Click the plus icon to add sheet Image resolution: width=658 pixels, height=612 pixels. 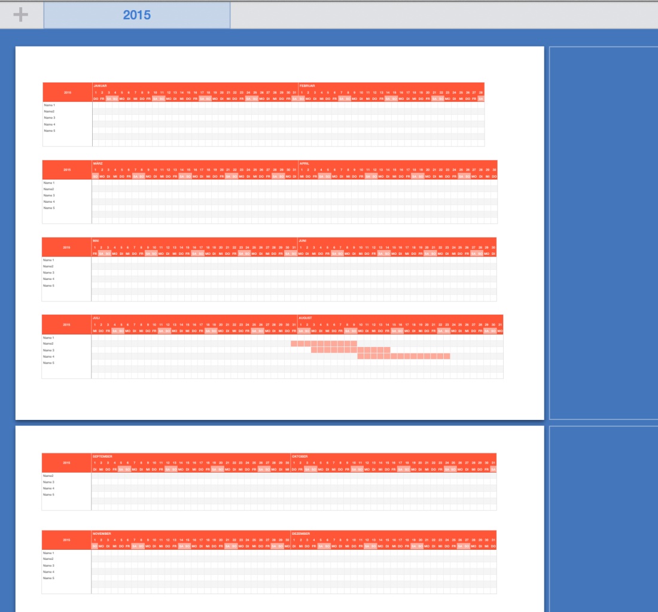(21, 15)
